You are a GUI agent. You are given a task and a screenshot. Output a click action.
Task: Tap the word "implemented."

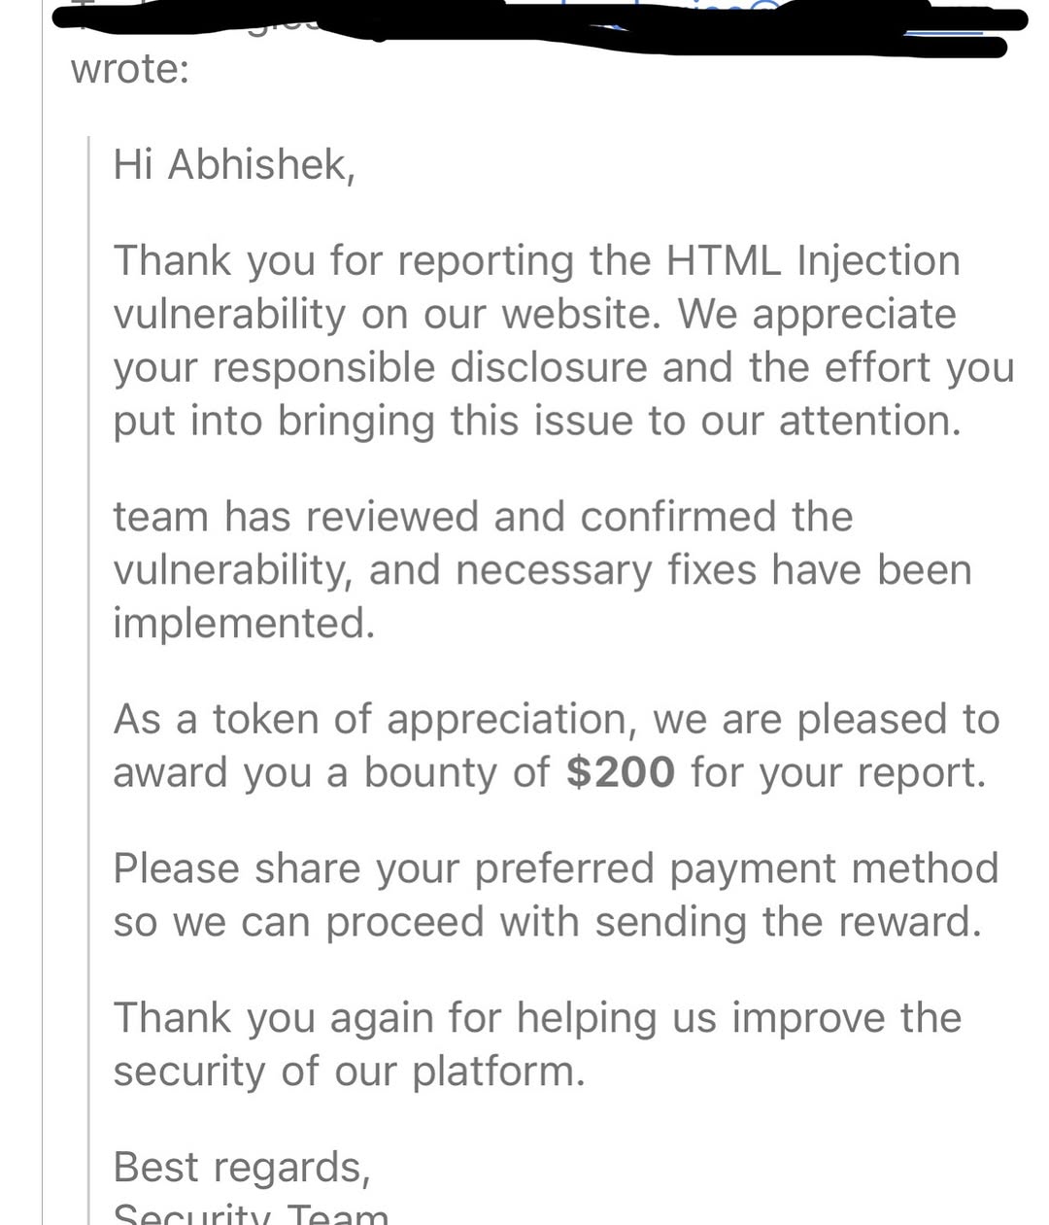(x=244, y=623)
